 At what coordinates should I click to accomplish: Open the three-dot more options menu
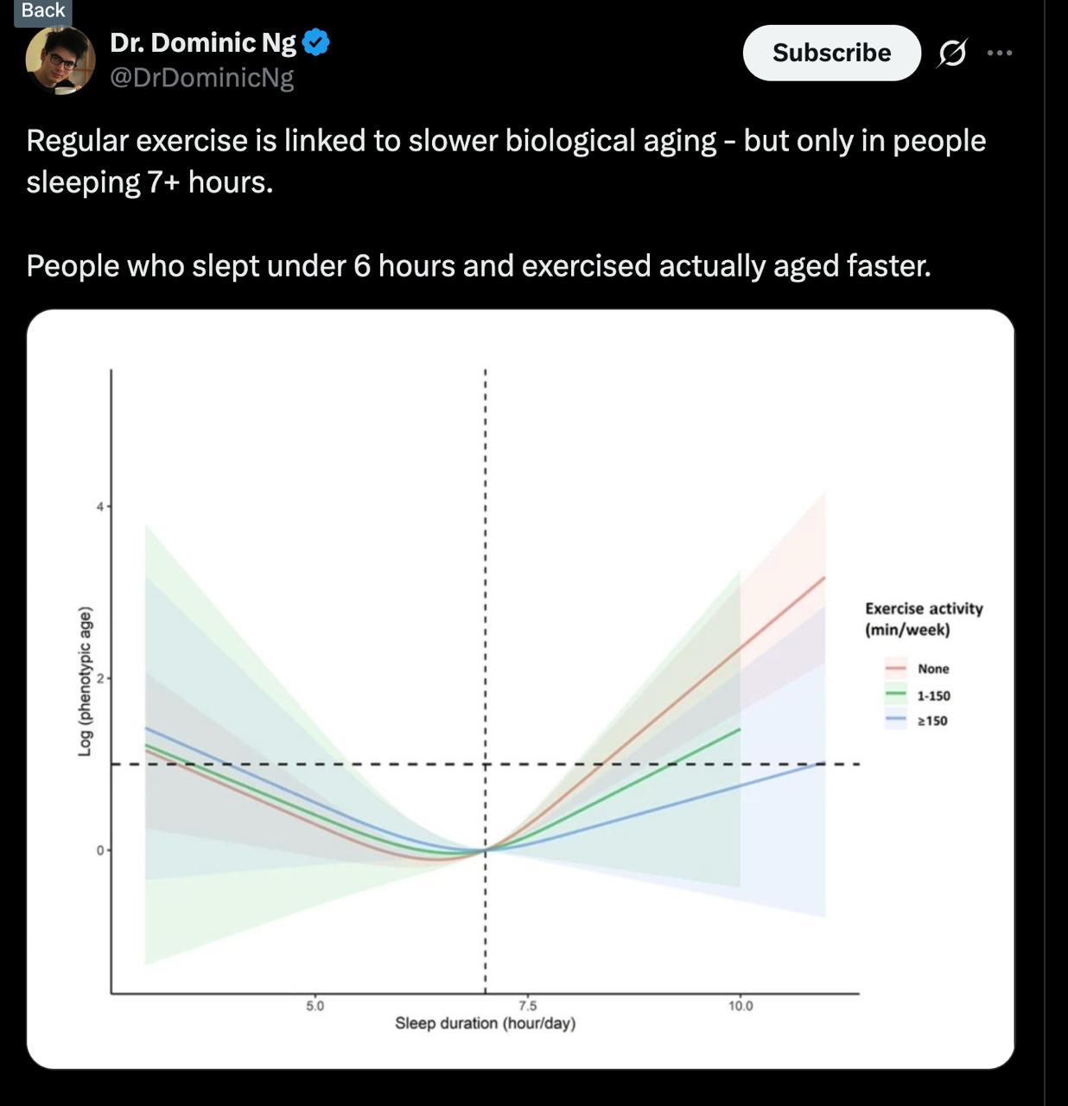(999, 54)
